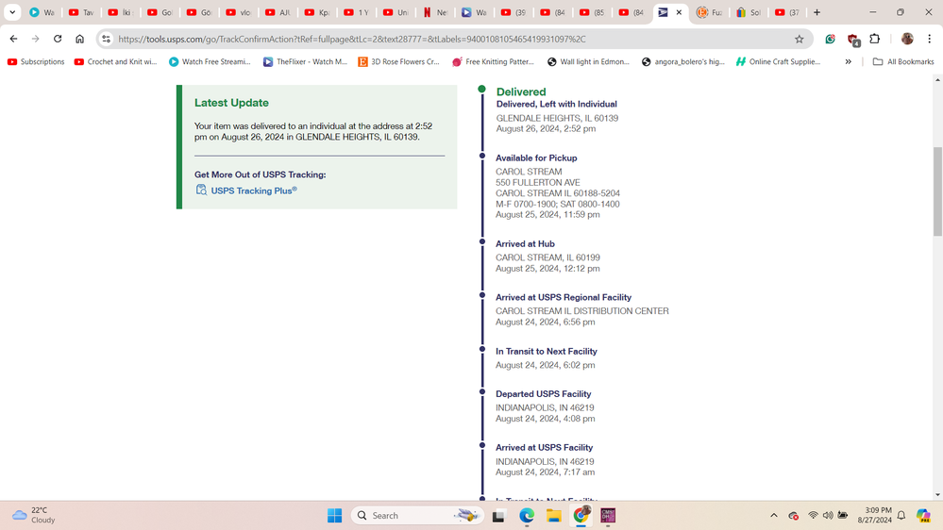Switch to the 'Sol' tab
Screen dimensions: 943x530
click(749, 12)
